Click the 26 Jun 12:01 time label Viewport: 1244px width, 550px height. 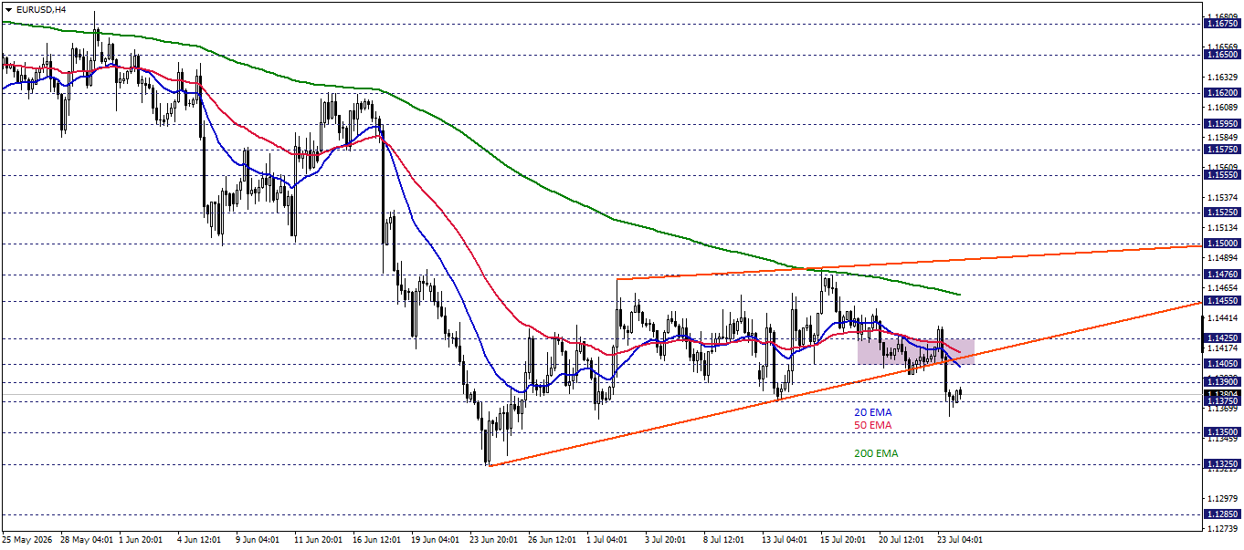553,540
